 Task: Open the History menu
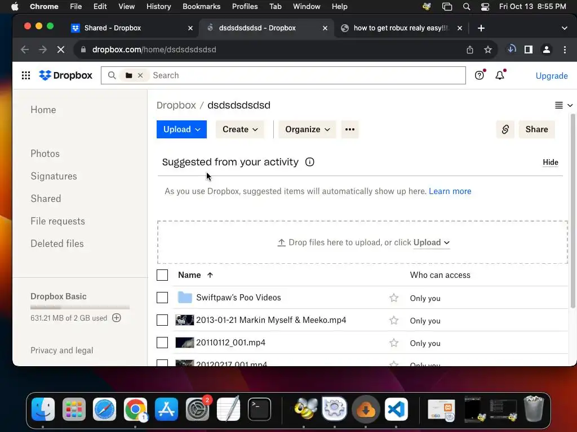point(158,7)
